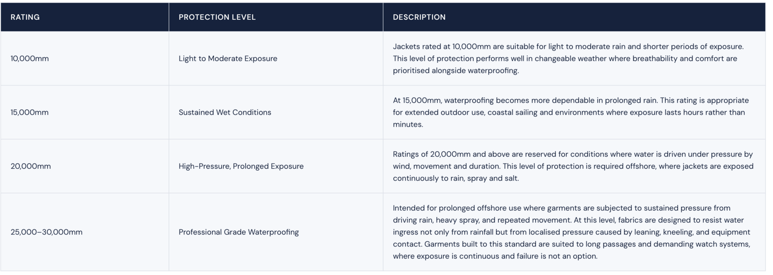This screenshot has height=275, width=773.
Task: Click the phrase 'rain, spray and salt'
Action: point(484,178)
